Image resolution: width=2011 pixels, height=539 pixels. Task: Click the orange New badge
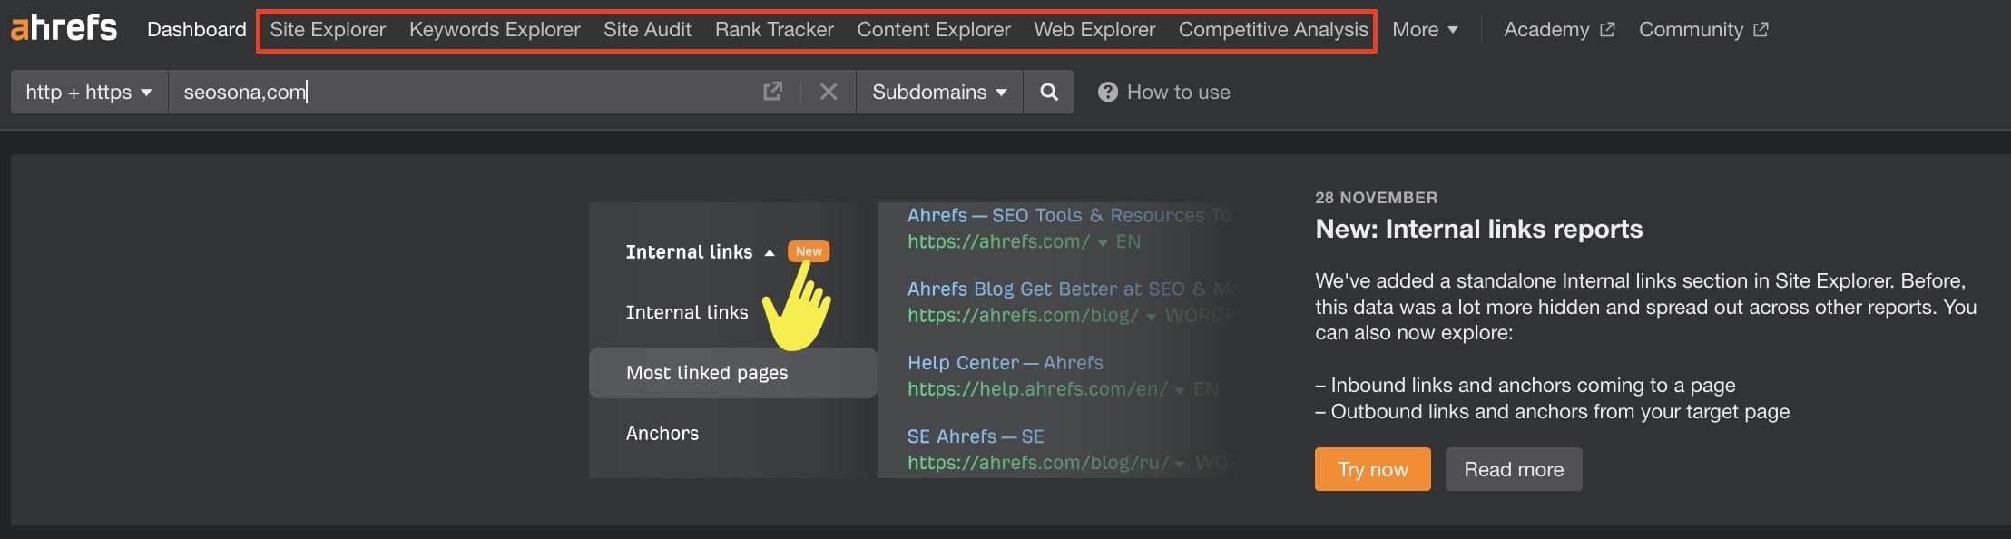[x=809, y=251]
